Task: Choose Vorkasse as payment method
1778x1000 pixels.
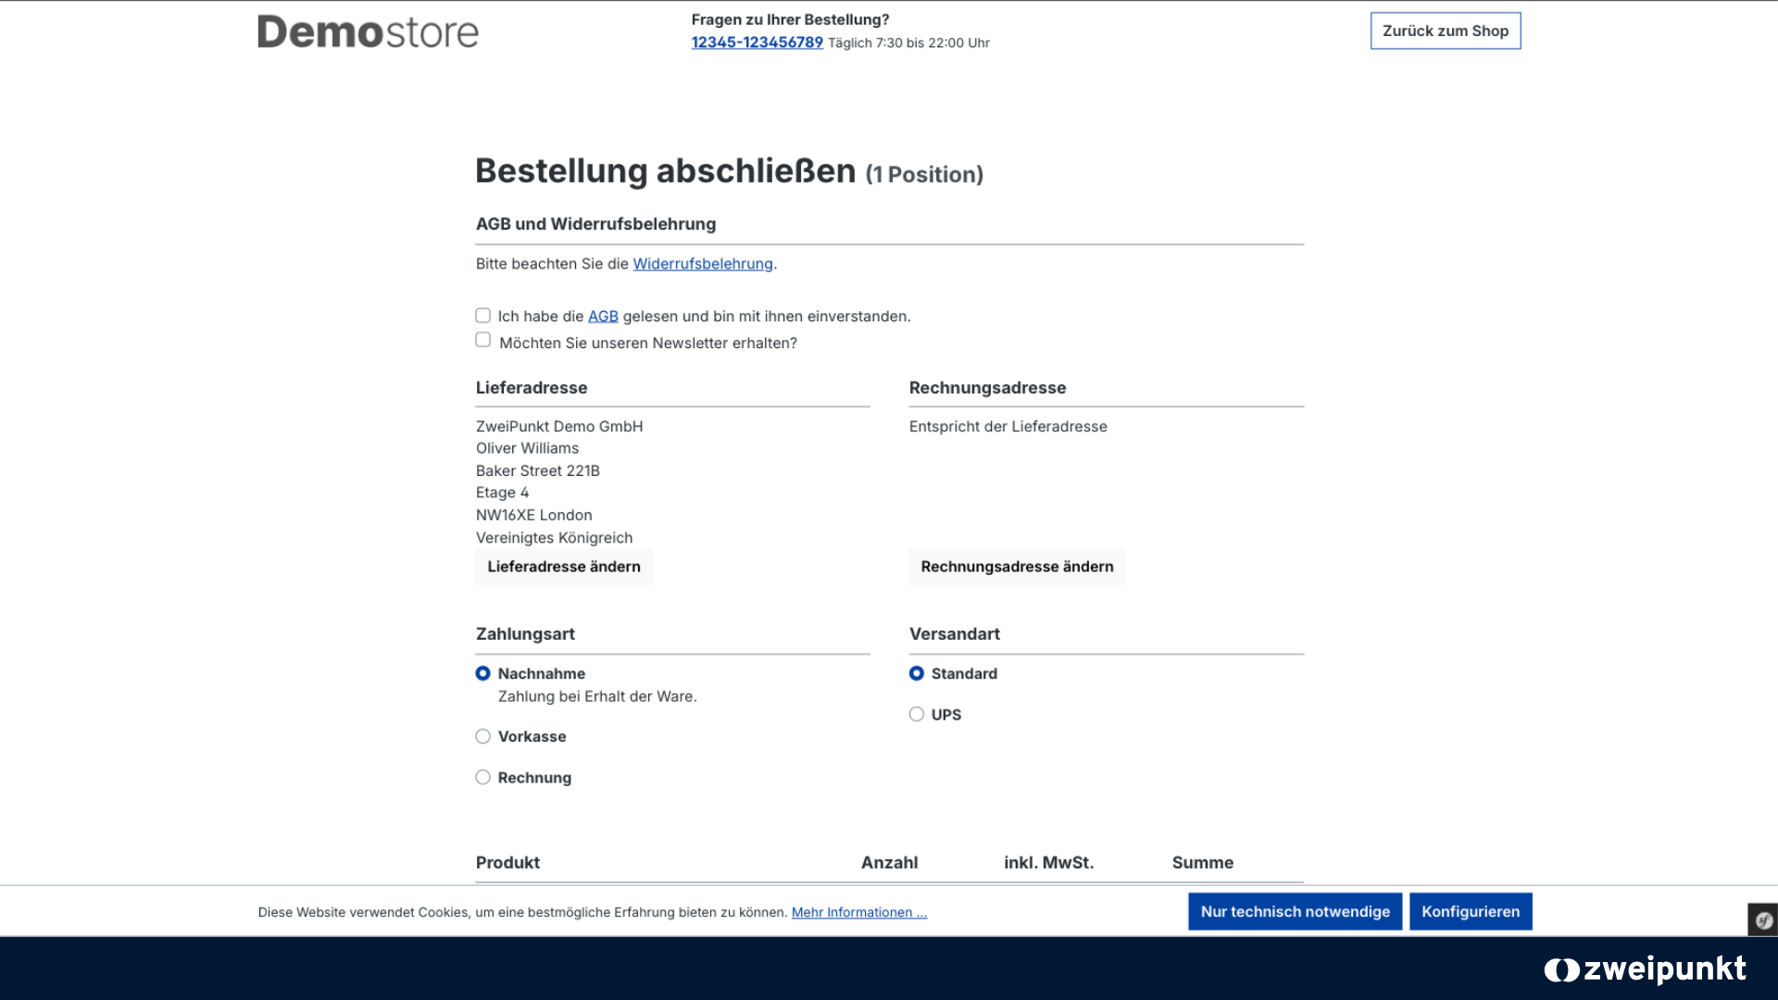Action: point(482,736)
